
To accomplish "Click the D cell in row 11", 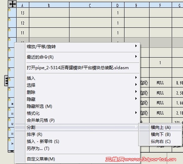I will coord(118,33).
